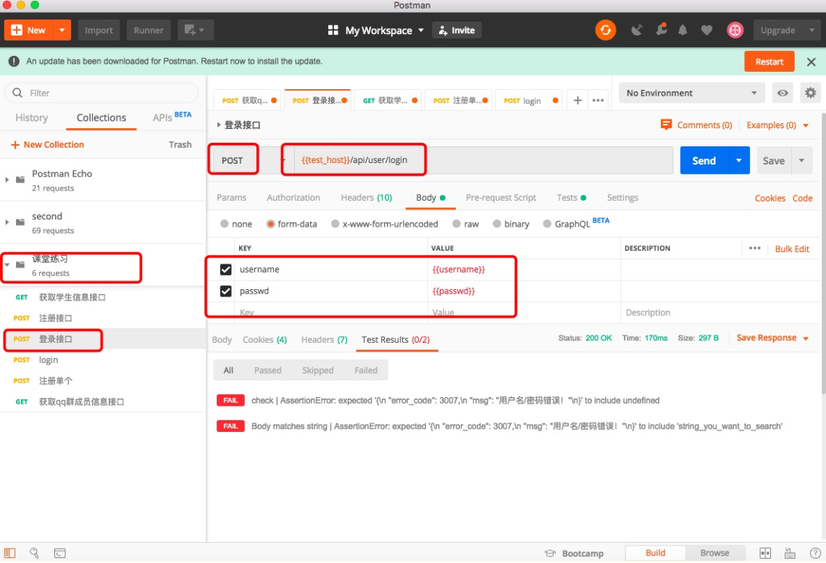Viewport: 826px width, 563px height.
Task: Open the keyboard shortcuts icon
Action: coord(790,553)
